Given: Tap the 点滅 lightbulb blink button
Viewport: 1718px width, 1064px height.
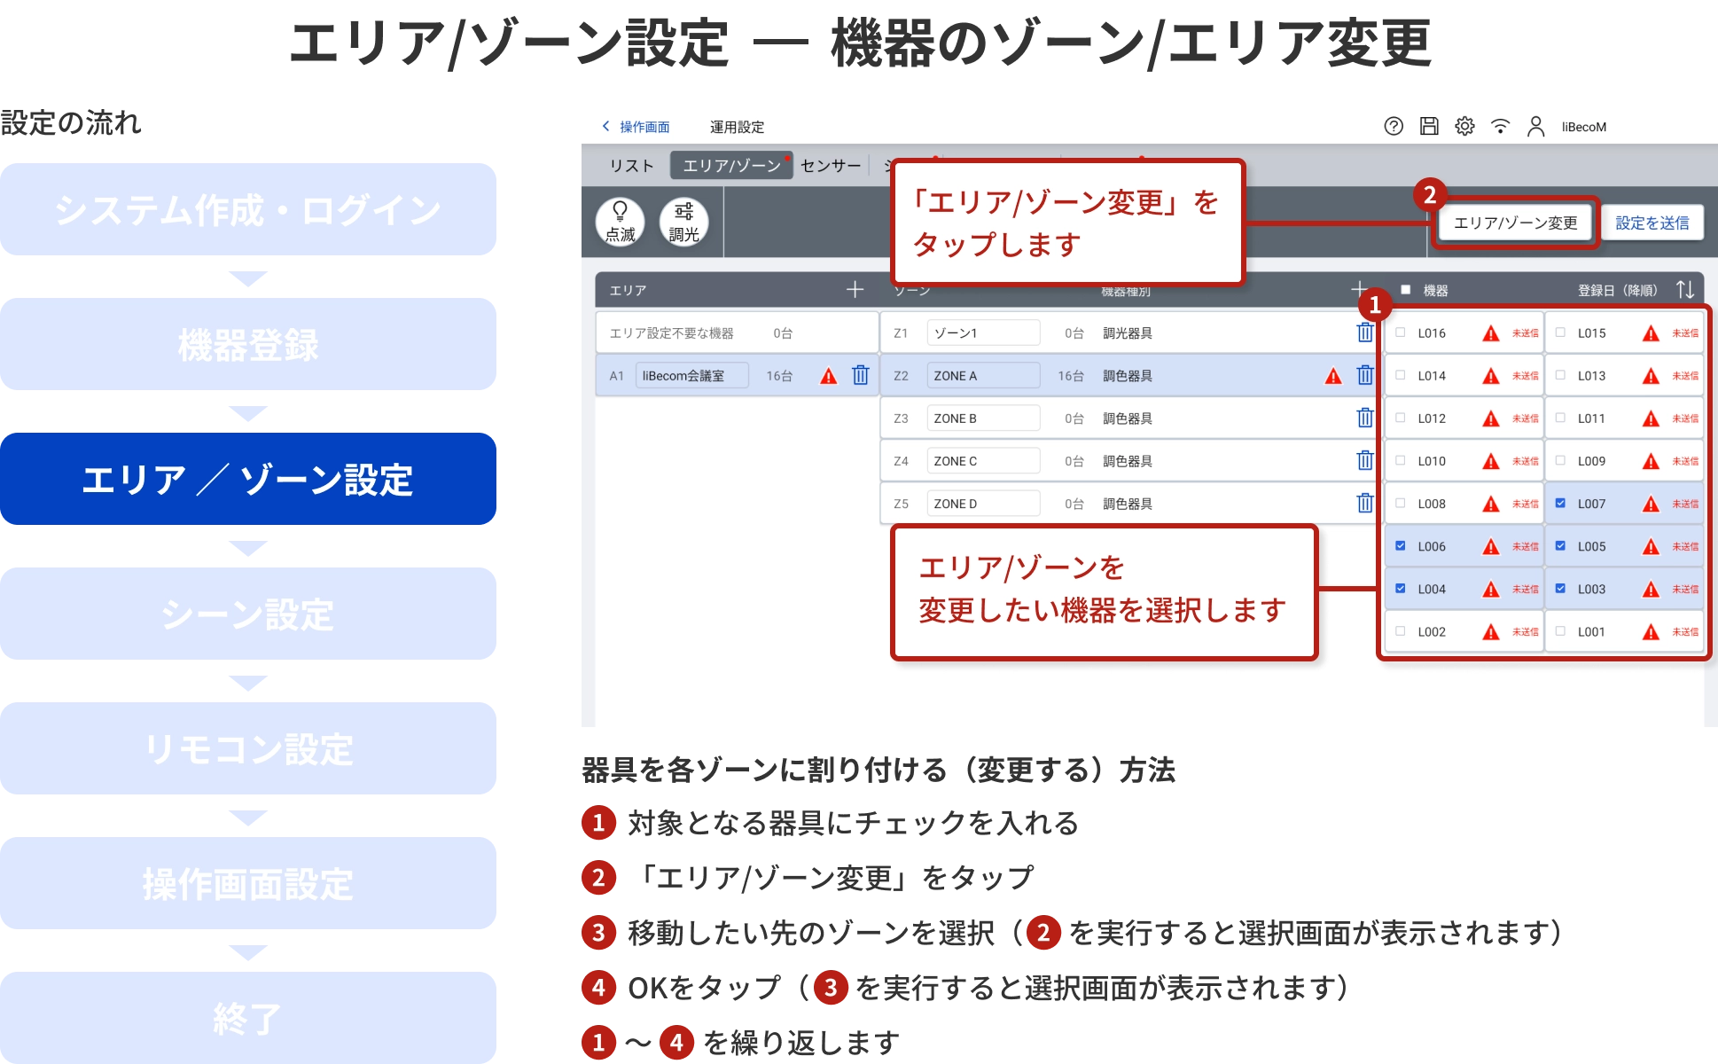Looking at the screenshot, I should click(620, 221).
